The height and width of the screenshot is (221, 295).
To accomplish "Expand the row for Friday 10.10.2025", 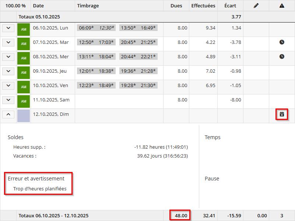I will (x=8, y=86).
